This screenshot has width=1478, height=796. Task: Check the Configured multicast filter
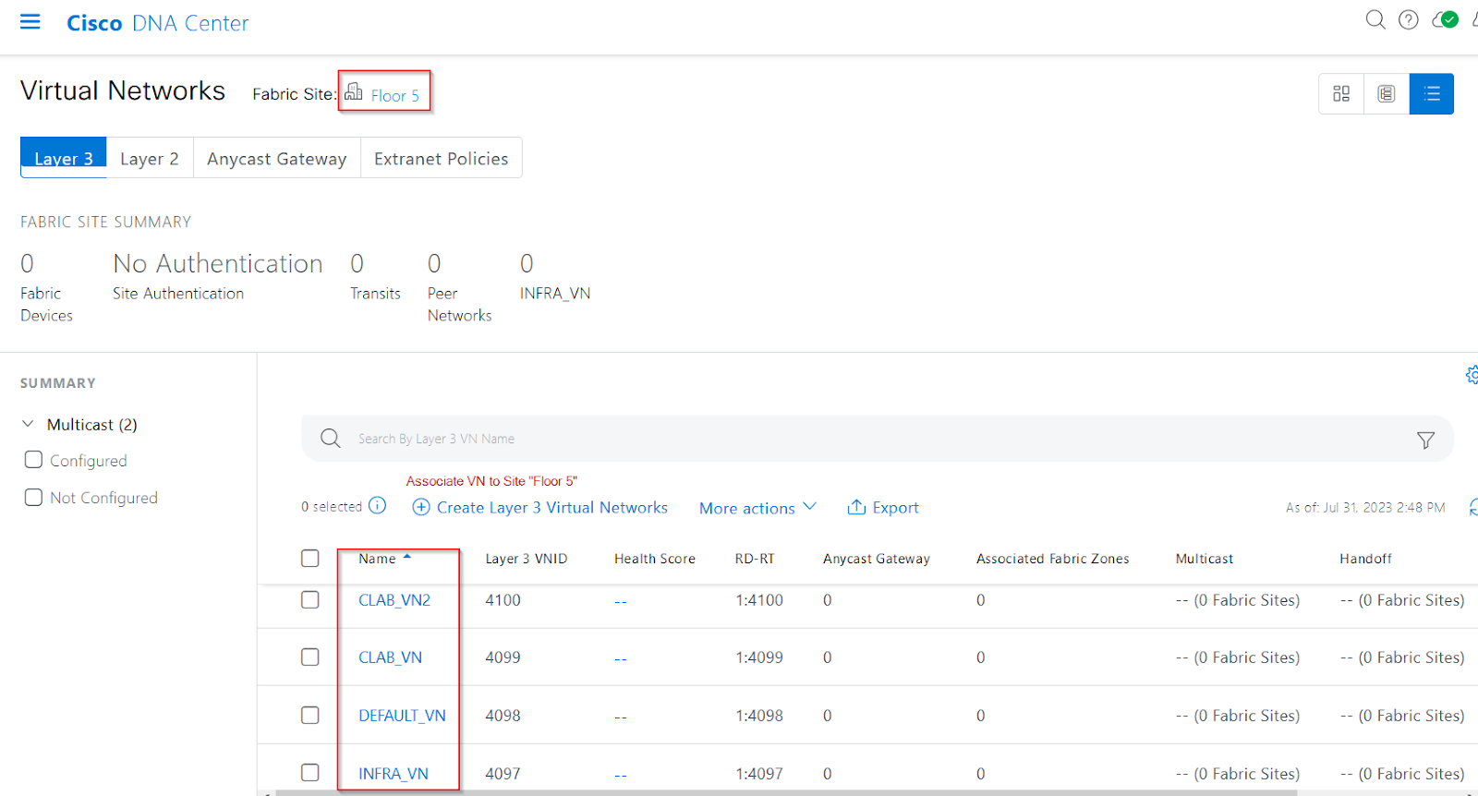click(33, 459)
